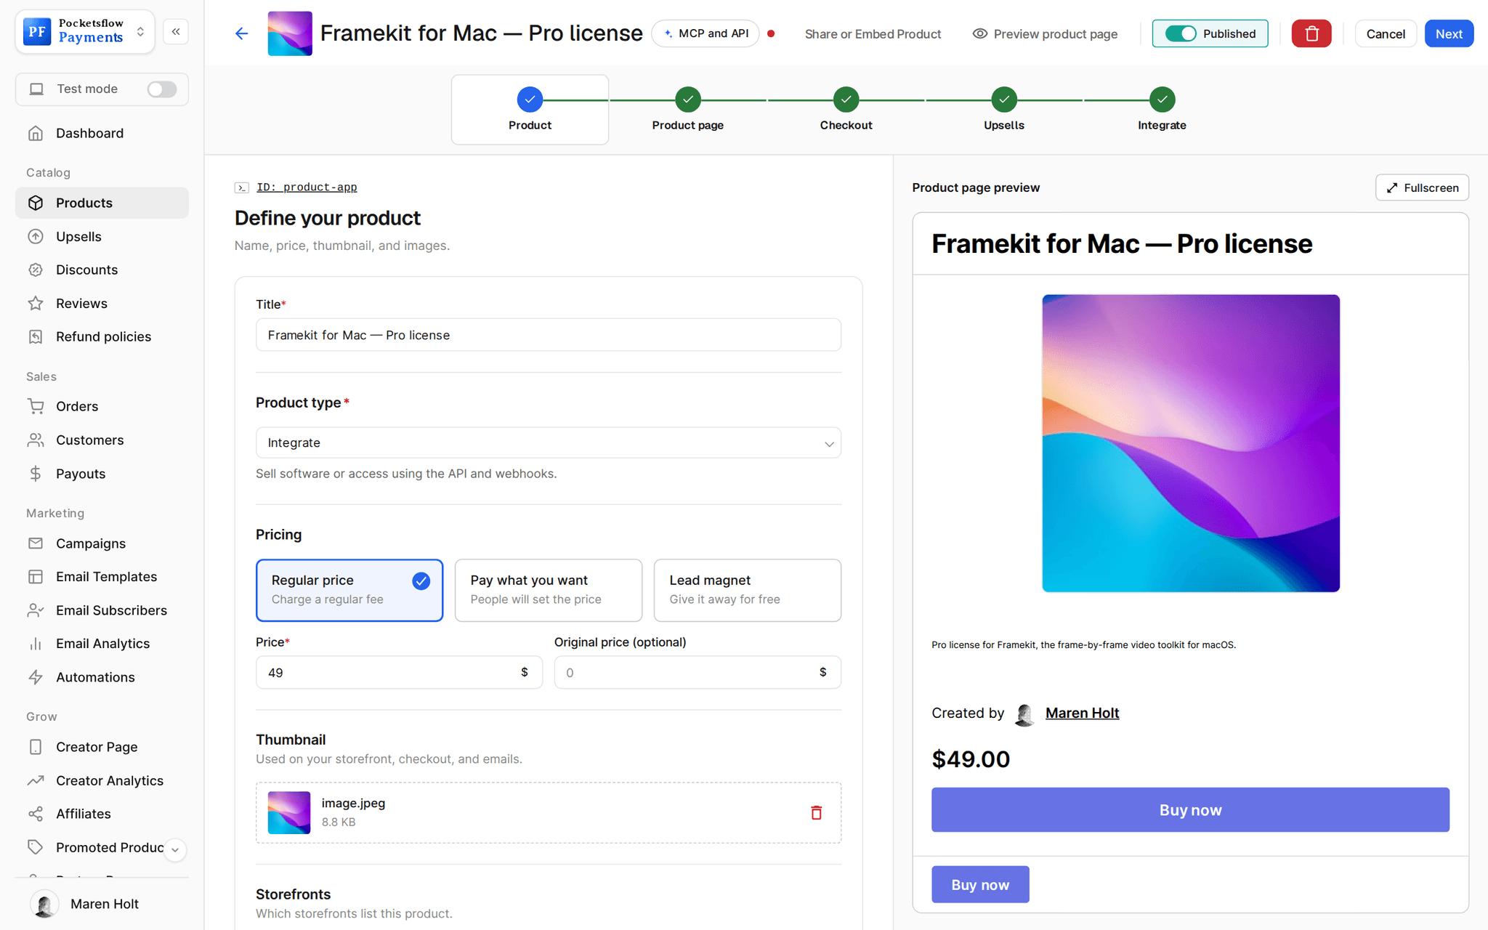The height and width of the screenshot is (930, 1488).
Task: Expand sidebar scroll-down chevron near Promoted Products
Action: tap(175, 849)
